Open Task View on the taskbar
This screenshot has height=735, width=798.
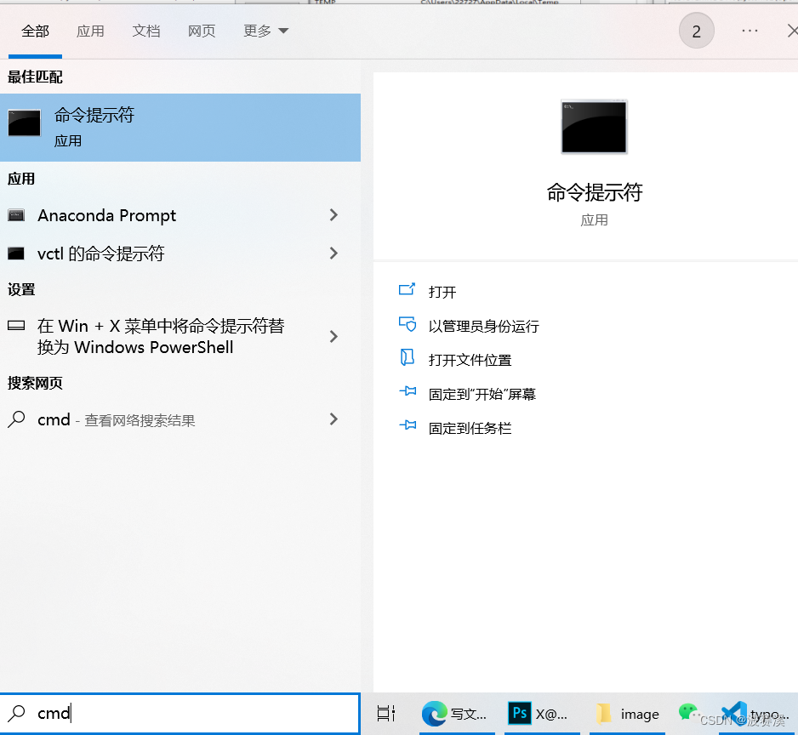[x=386, y=714]
